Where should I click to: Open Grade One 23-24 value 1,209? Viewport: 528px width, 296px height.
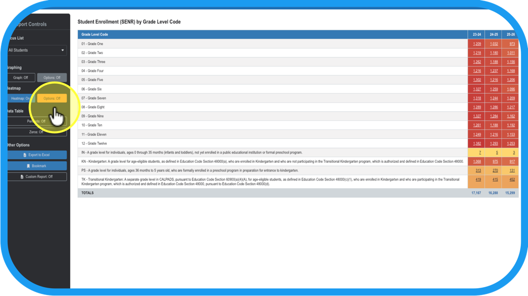pos(477,44)
